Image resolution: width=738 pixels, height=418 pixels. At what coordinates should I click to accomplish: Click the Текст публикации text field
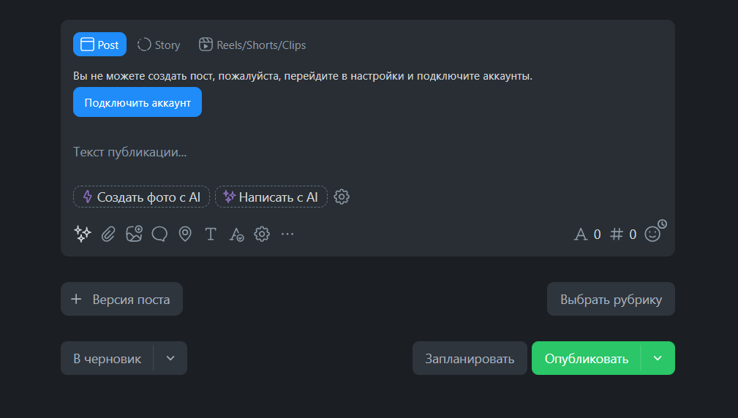tap(293, 152)
